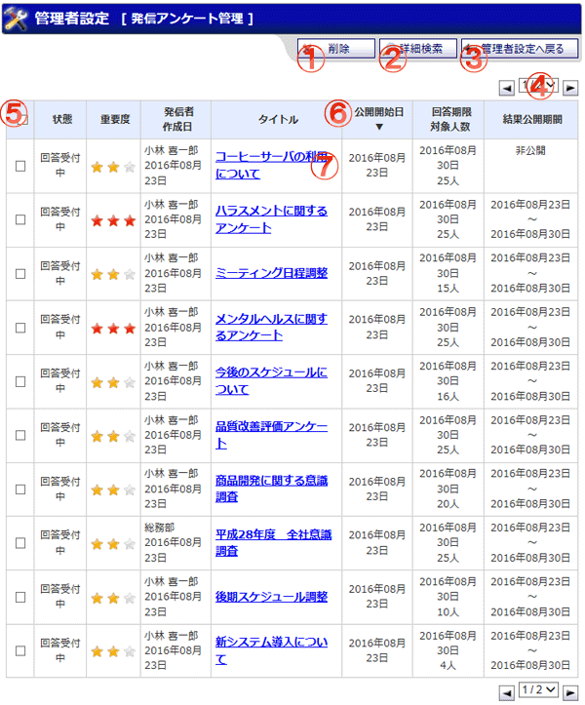Open 詳細検索 advanced search

[x=417, y=48]
